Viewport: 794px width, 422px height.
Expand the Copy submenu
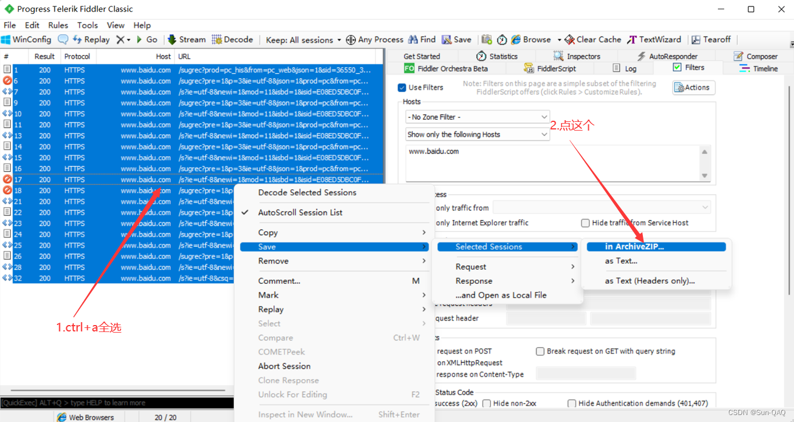[334, 233]
